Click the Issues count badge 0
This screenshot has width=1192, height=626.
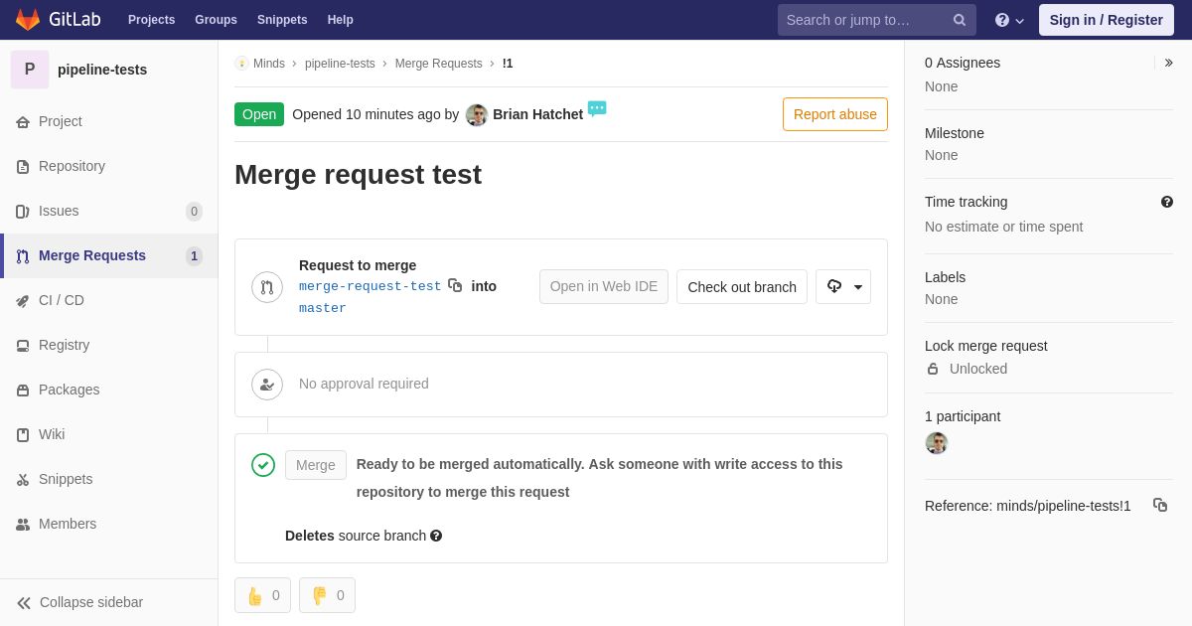(194, 212)
